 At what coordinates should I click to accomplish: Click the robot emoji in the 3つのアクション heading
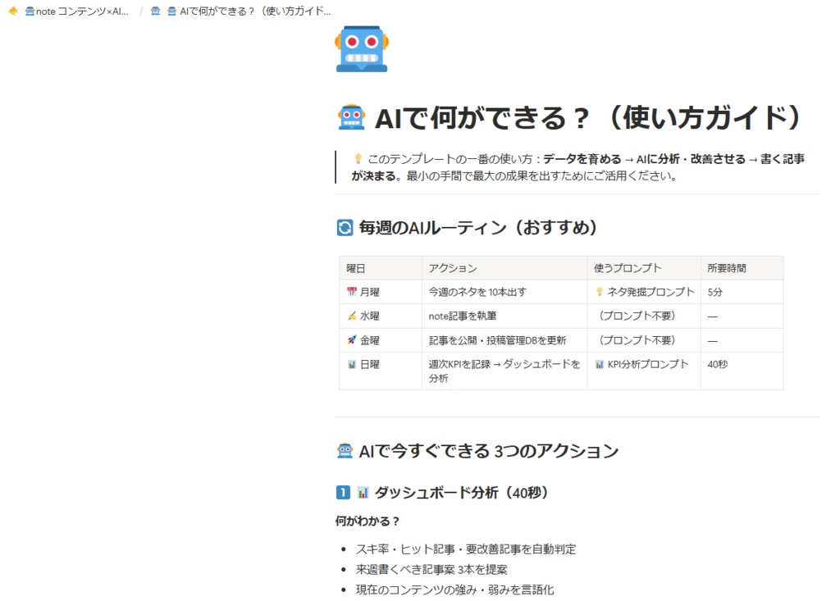[x=346, y=449]
